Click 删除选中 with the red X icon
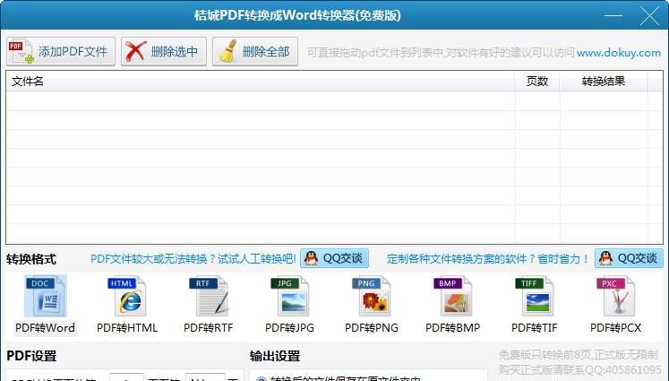The image size is (669, 381). [x=164, y=51]
